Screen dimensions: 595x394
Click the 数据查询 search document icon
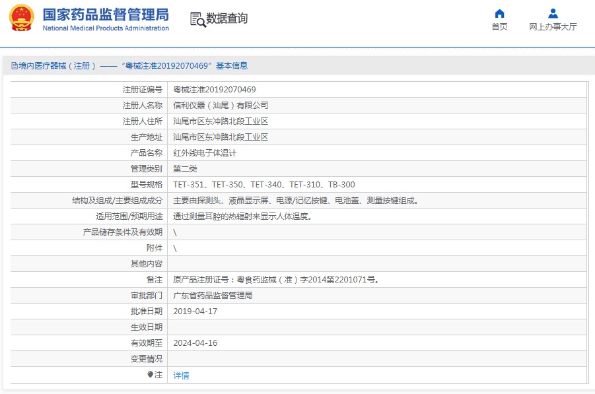pos(197,19)
